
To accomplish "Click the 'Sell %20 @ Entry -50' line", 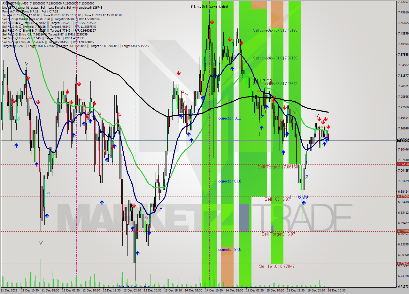I will [x=43, y=38].
